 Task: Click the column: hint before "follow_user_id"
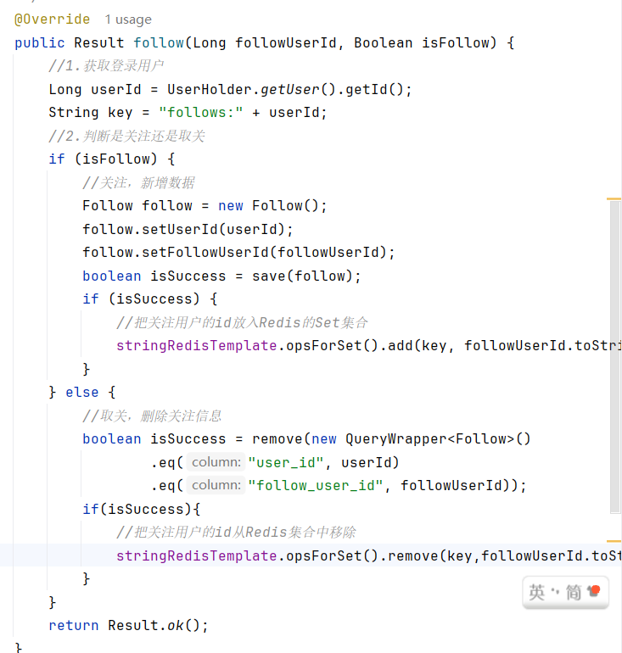click(216, 485)
